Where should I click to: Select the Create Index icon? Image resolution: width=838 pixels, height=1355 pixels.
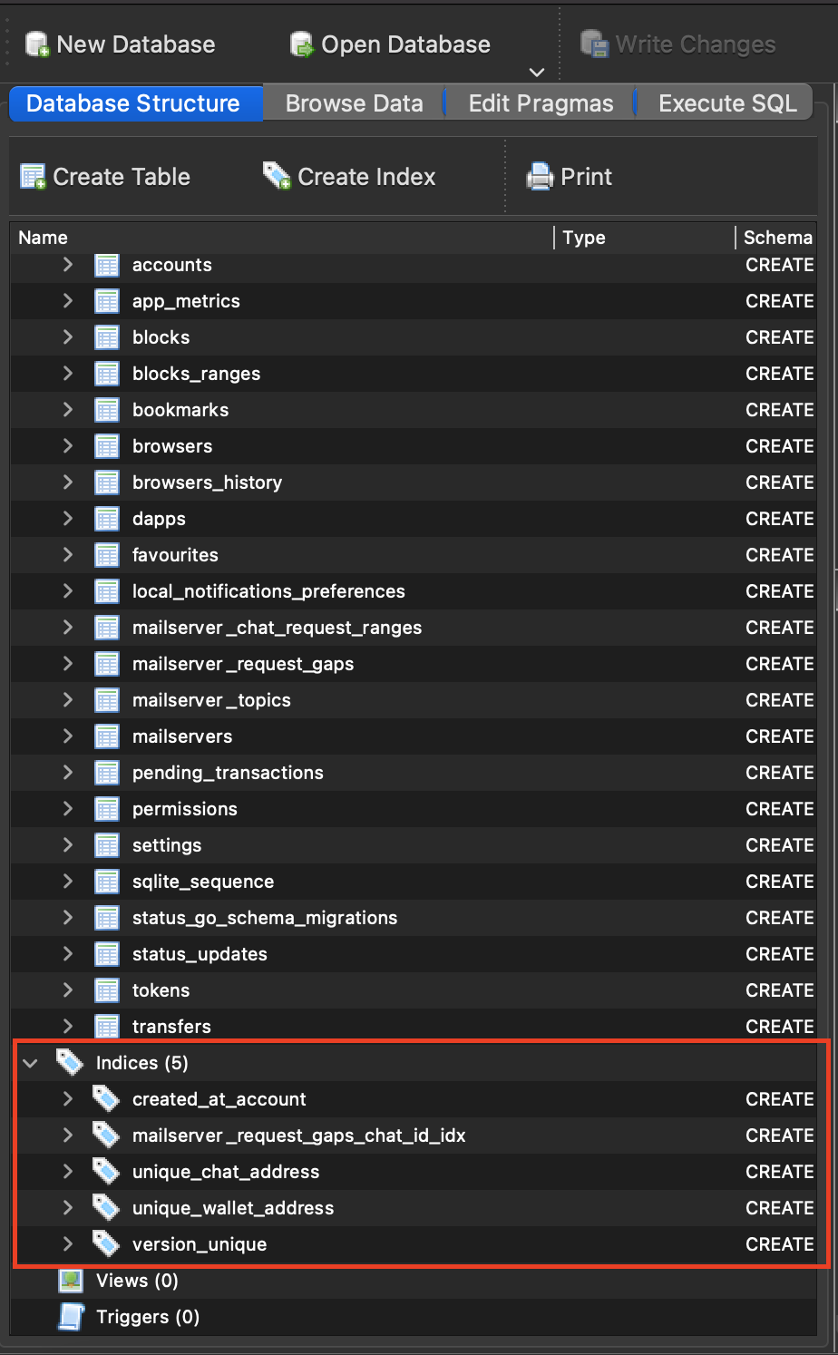275,176
